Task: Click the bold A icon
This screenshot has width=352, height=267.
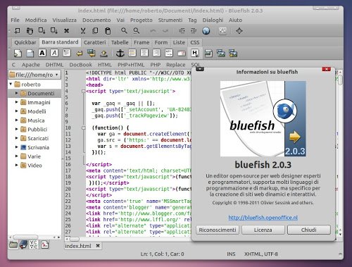Action: tap(42, 53)
